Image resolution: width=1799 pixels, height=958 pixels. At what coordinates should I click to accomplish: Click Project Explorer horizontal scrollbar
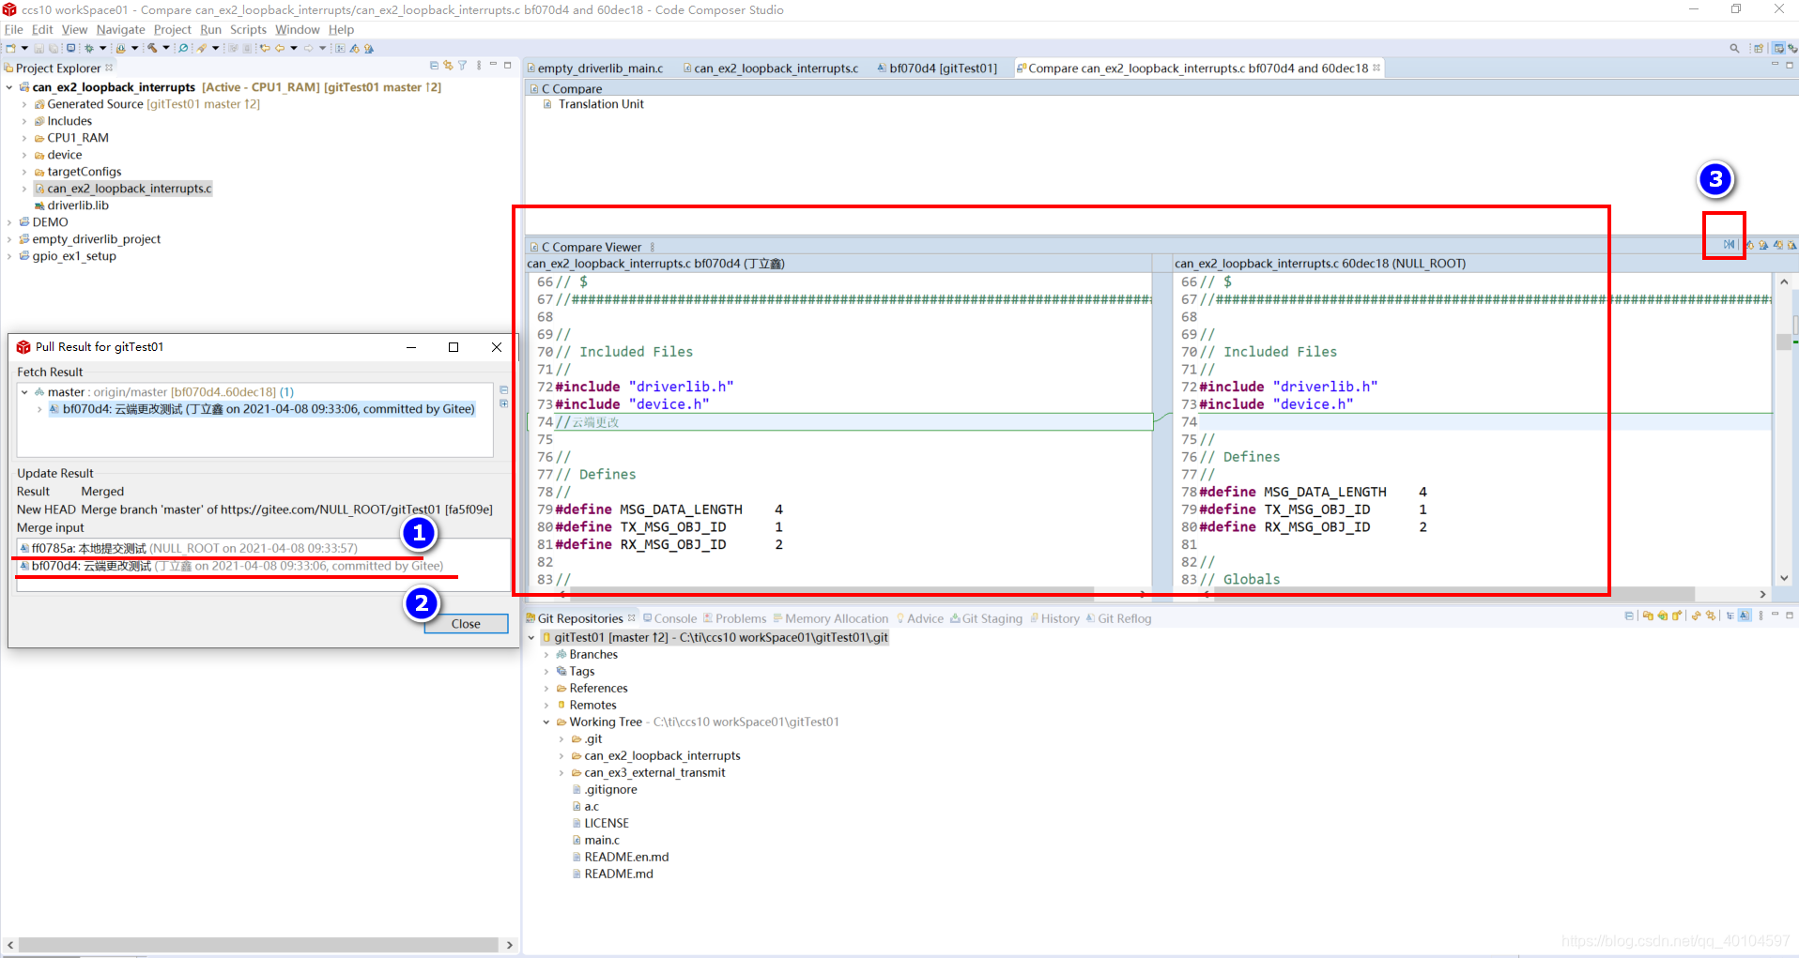click(258, 945)
